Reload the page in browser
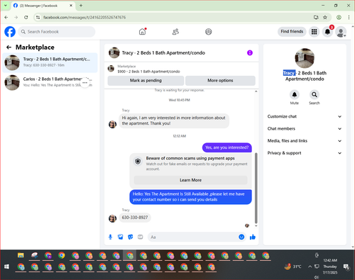 point(26,17)
